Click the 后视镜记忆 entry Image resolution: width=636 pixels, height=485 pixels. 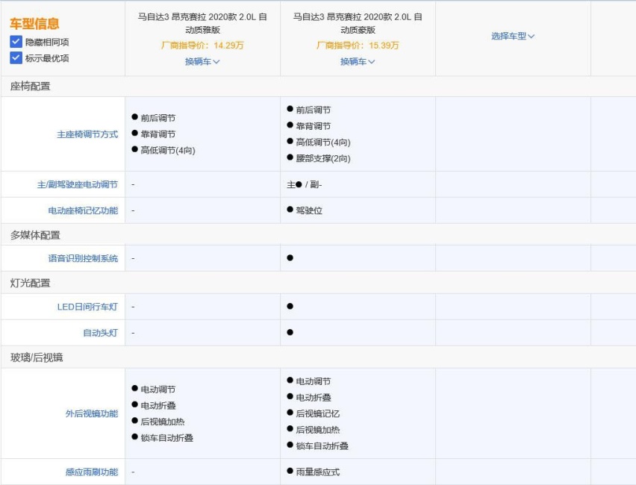pyautogui.click(x=317, y=413)
